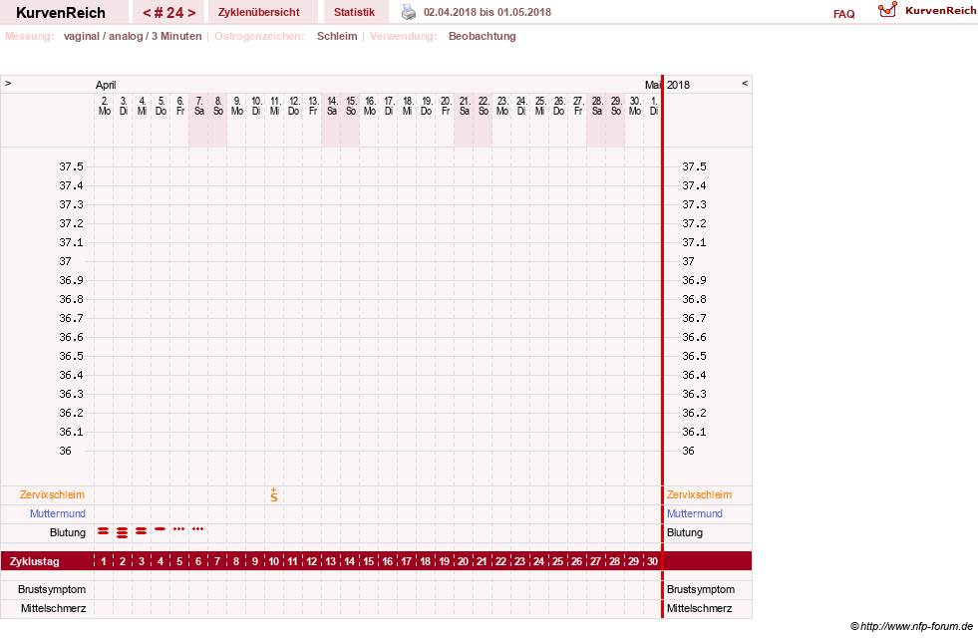Image resolution: width=978 pixels, height=638 pixels.
Task: Click the KurvenReich crown logo icon
Action: (x=887, y=10)
